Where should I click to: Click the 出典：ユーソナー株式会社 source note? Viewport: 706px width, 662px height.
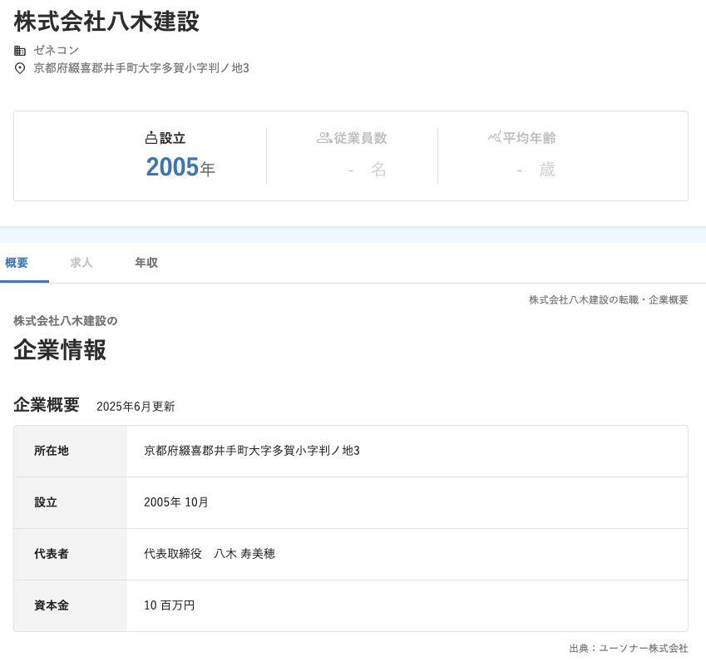[x=629, y=649]
